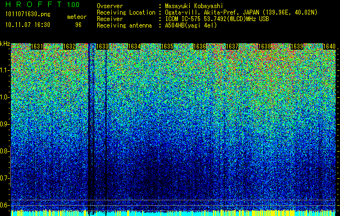
Task: Click the 1636 time marker
Action: (199, 46)
